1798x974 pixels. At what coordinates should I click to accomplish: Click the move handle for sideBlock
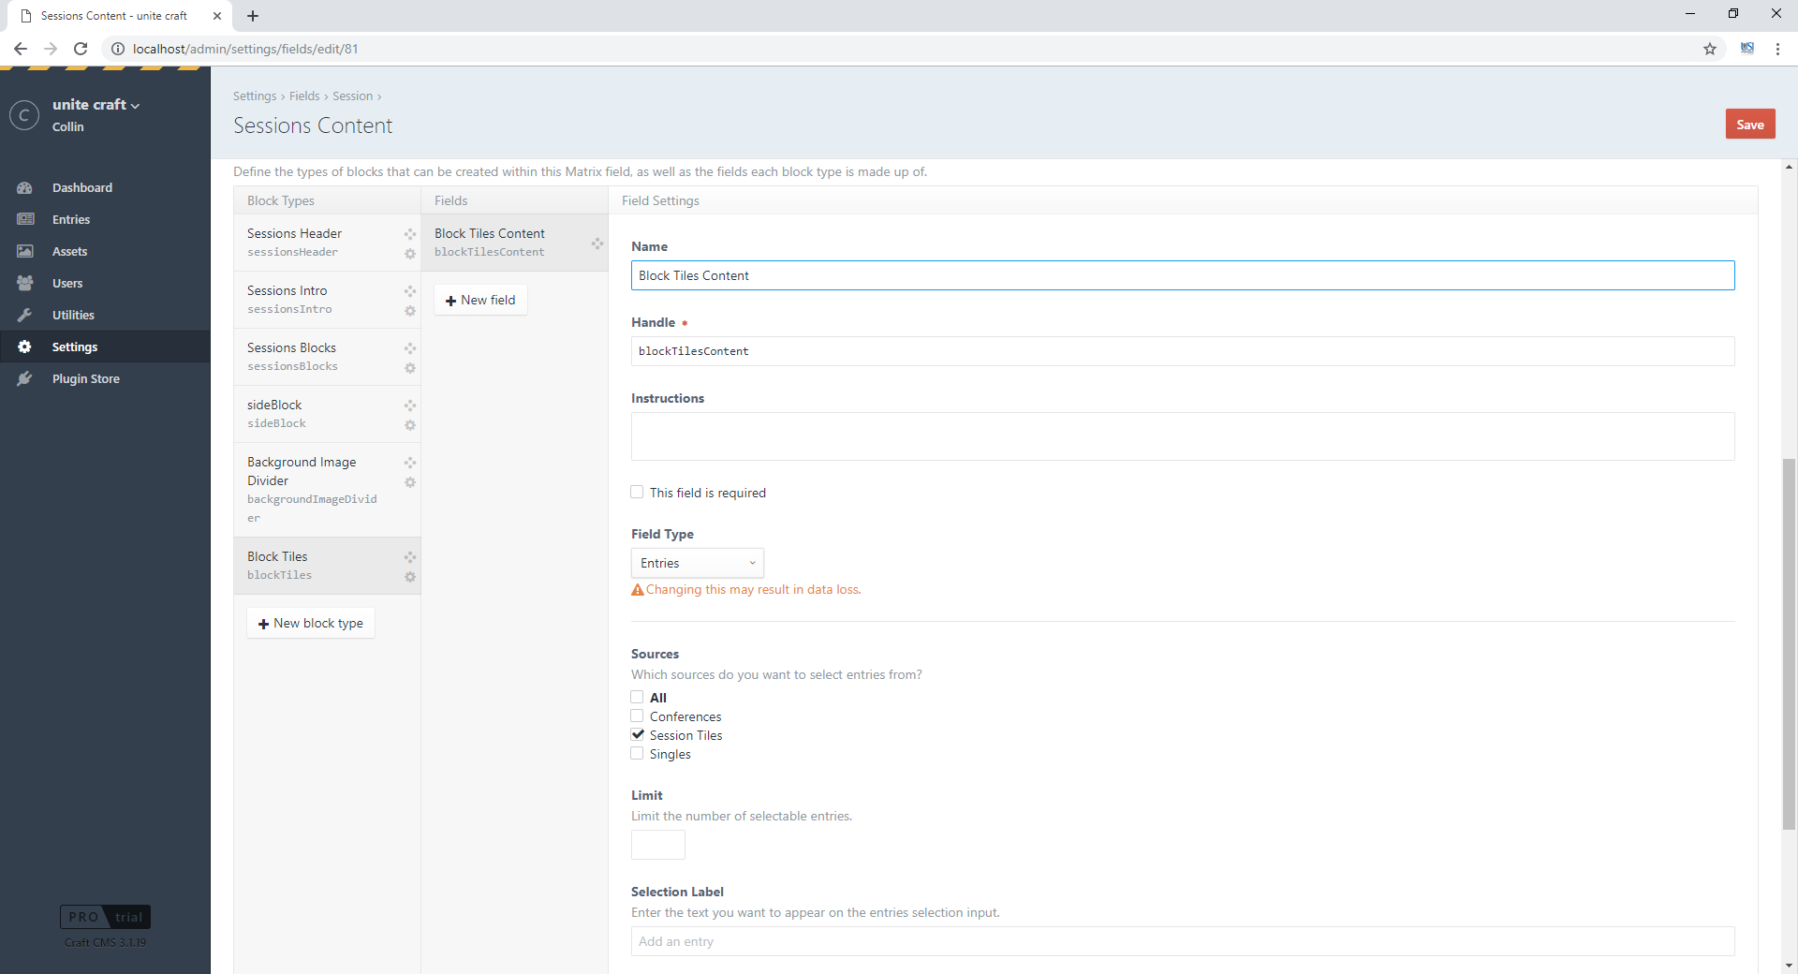click(x=409, y=406)
